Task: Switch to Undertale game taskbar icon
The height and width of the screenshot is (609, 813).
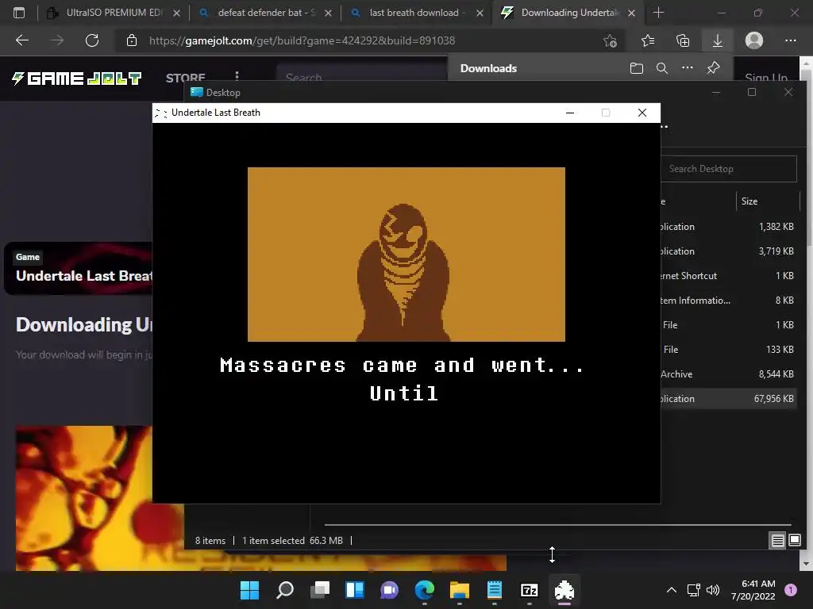Action: pos(564,590)
